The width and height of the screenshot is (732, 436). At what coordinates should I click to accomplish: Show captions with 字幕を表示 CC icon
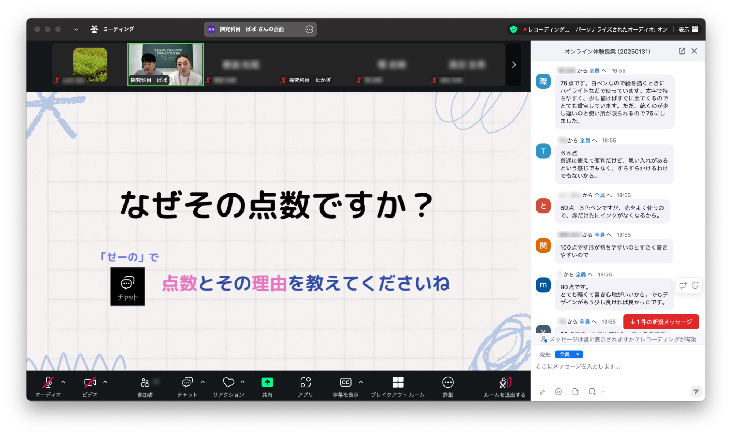click(x=345, y=387)
